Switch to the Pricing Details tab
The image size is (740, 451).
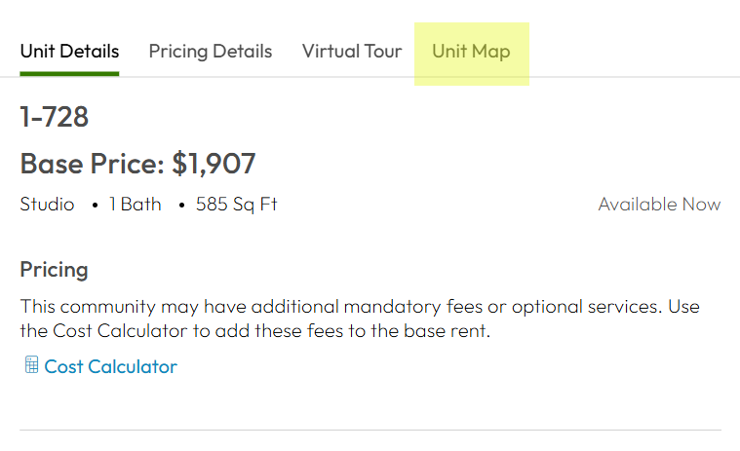pyautogui.click(x=211, y=52)
